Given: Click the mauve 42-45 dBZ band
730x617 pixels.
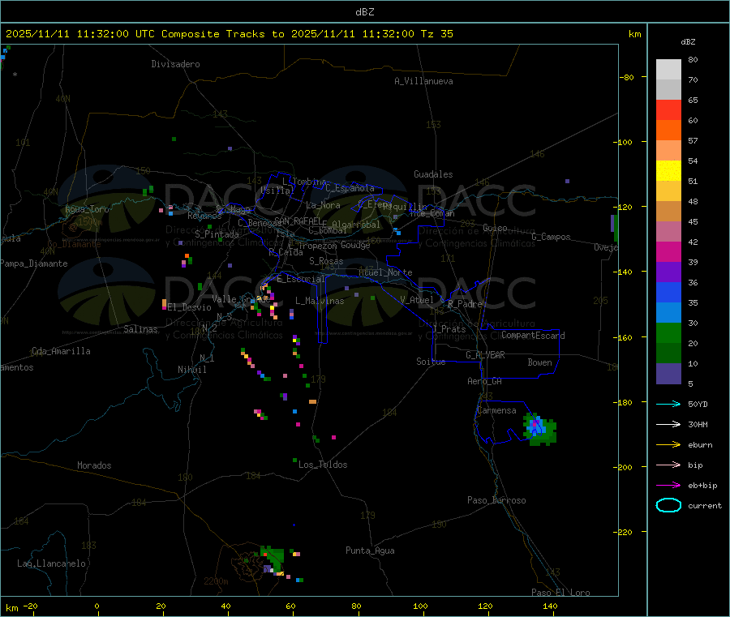Looking at the screenshot, I should [x=668, y=232].
